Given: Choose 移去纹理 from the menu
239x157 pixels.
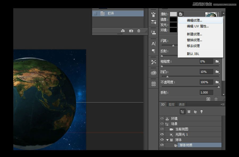Looking at the screenshot, I should pos(200,46).
